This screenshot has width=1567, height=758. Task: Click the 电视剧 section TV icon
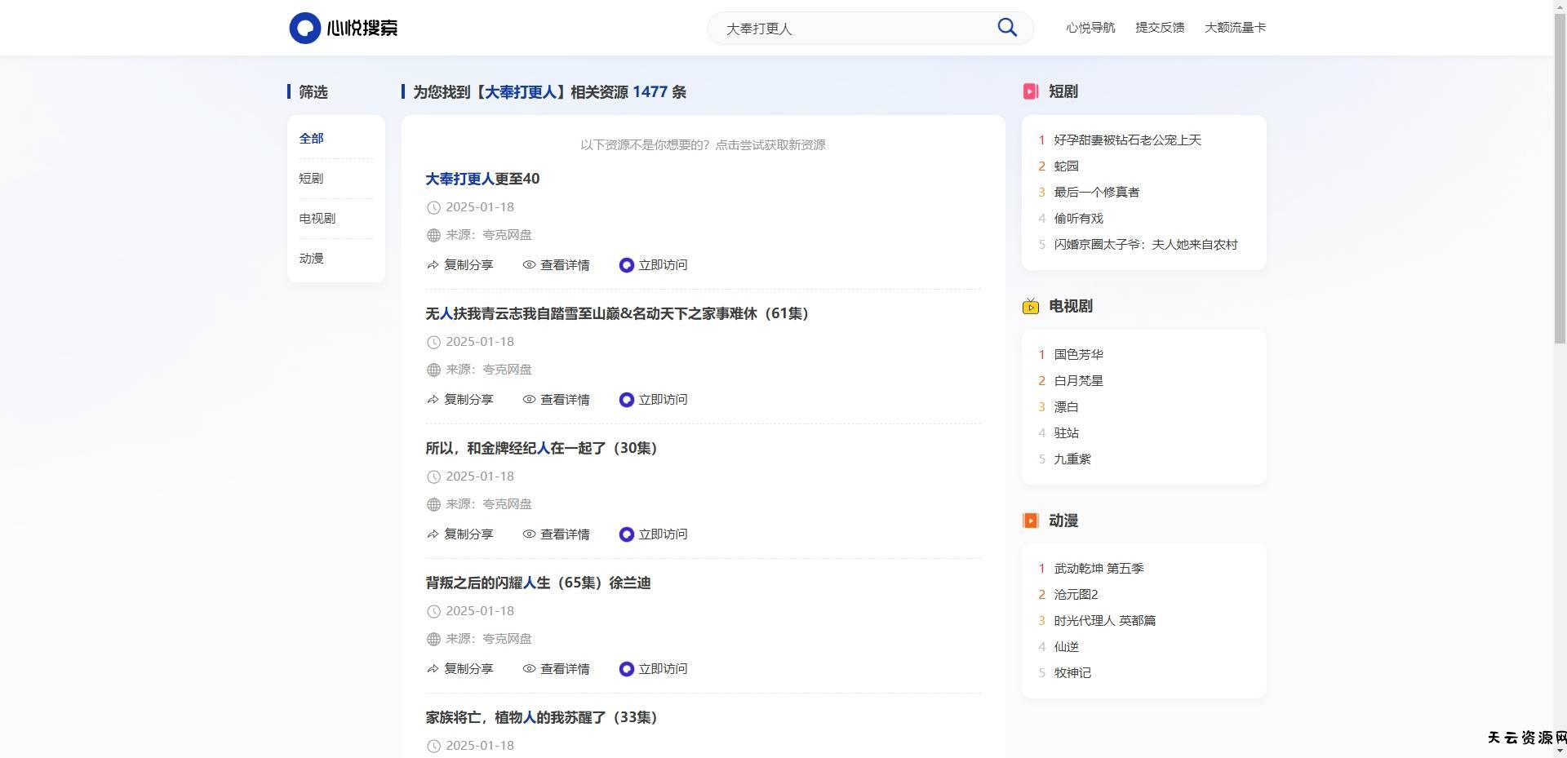point(1031,306)
